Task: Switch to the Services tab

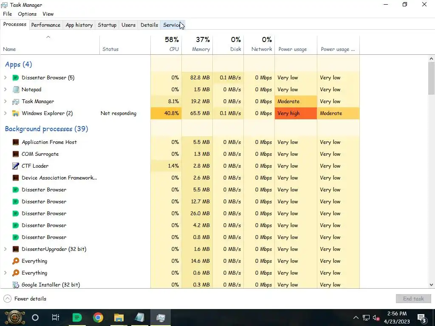Action: pyautogui.click(x=173, y=25)
